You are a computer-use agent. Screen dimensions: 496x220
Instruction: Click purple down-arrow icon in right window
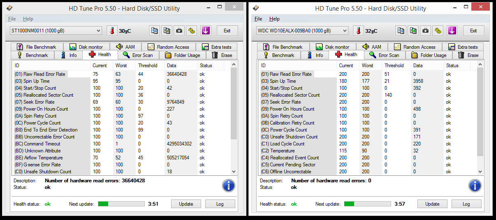click(452, 31)
